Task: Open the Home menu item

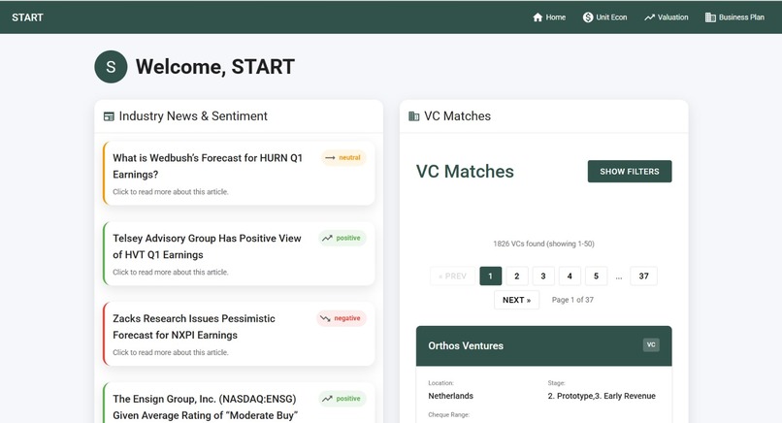Action: click(549, 17)
